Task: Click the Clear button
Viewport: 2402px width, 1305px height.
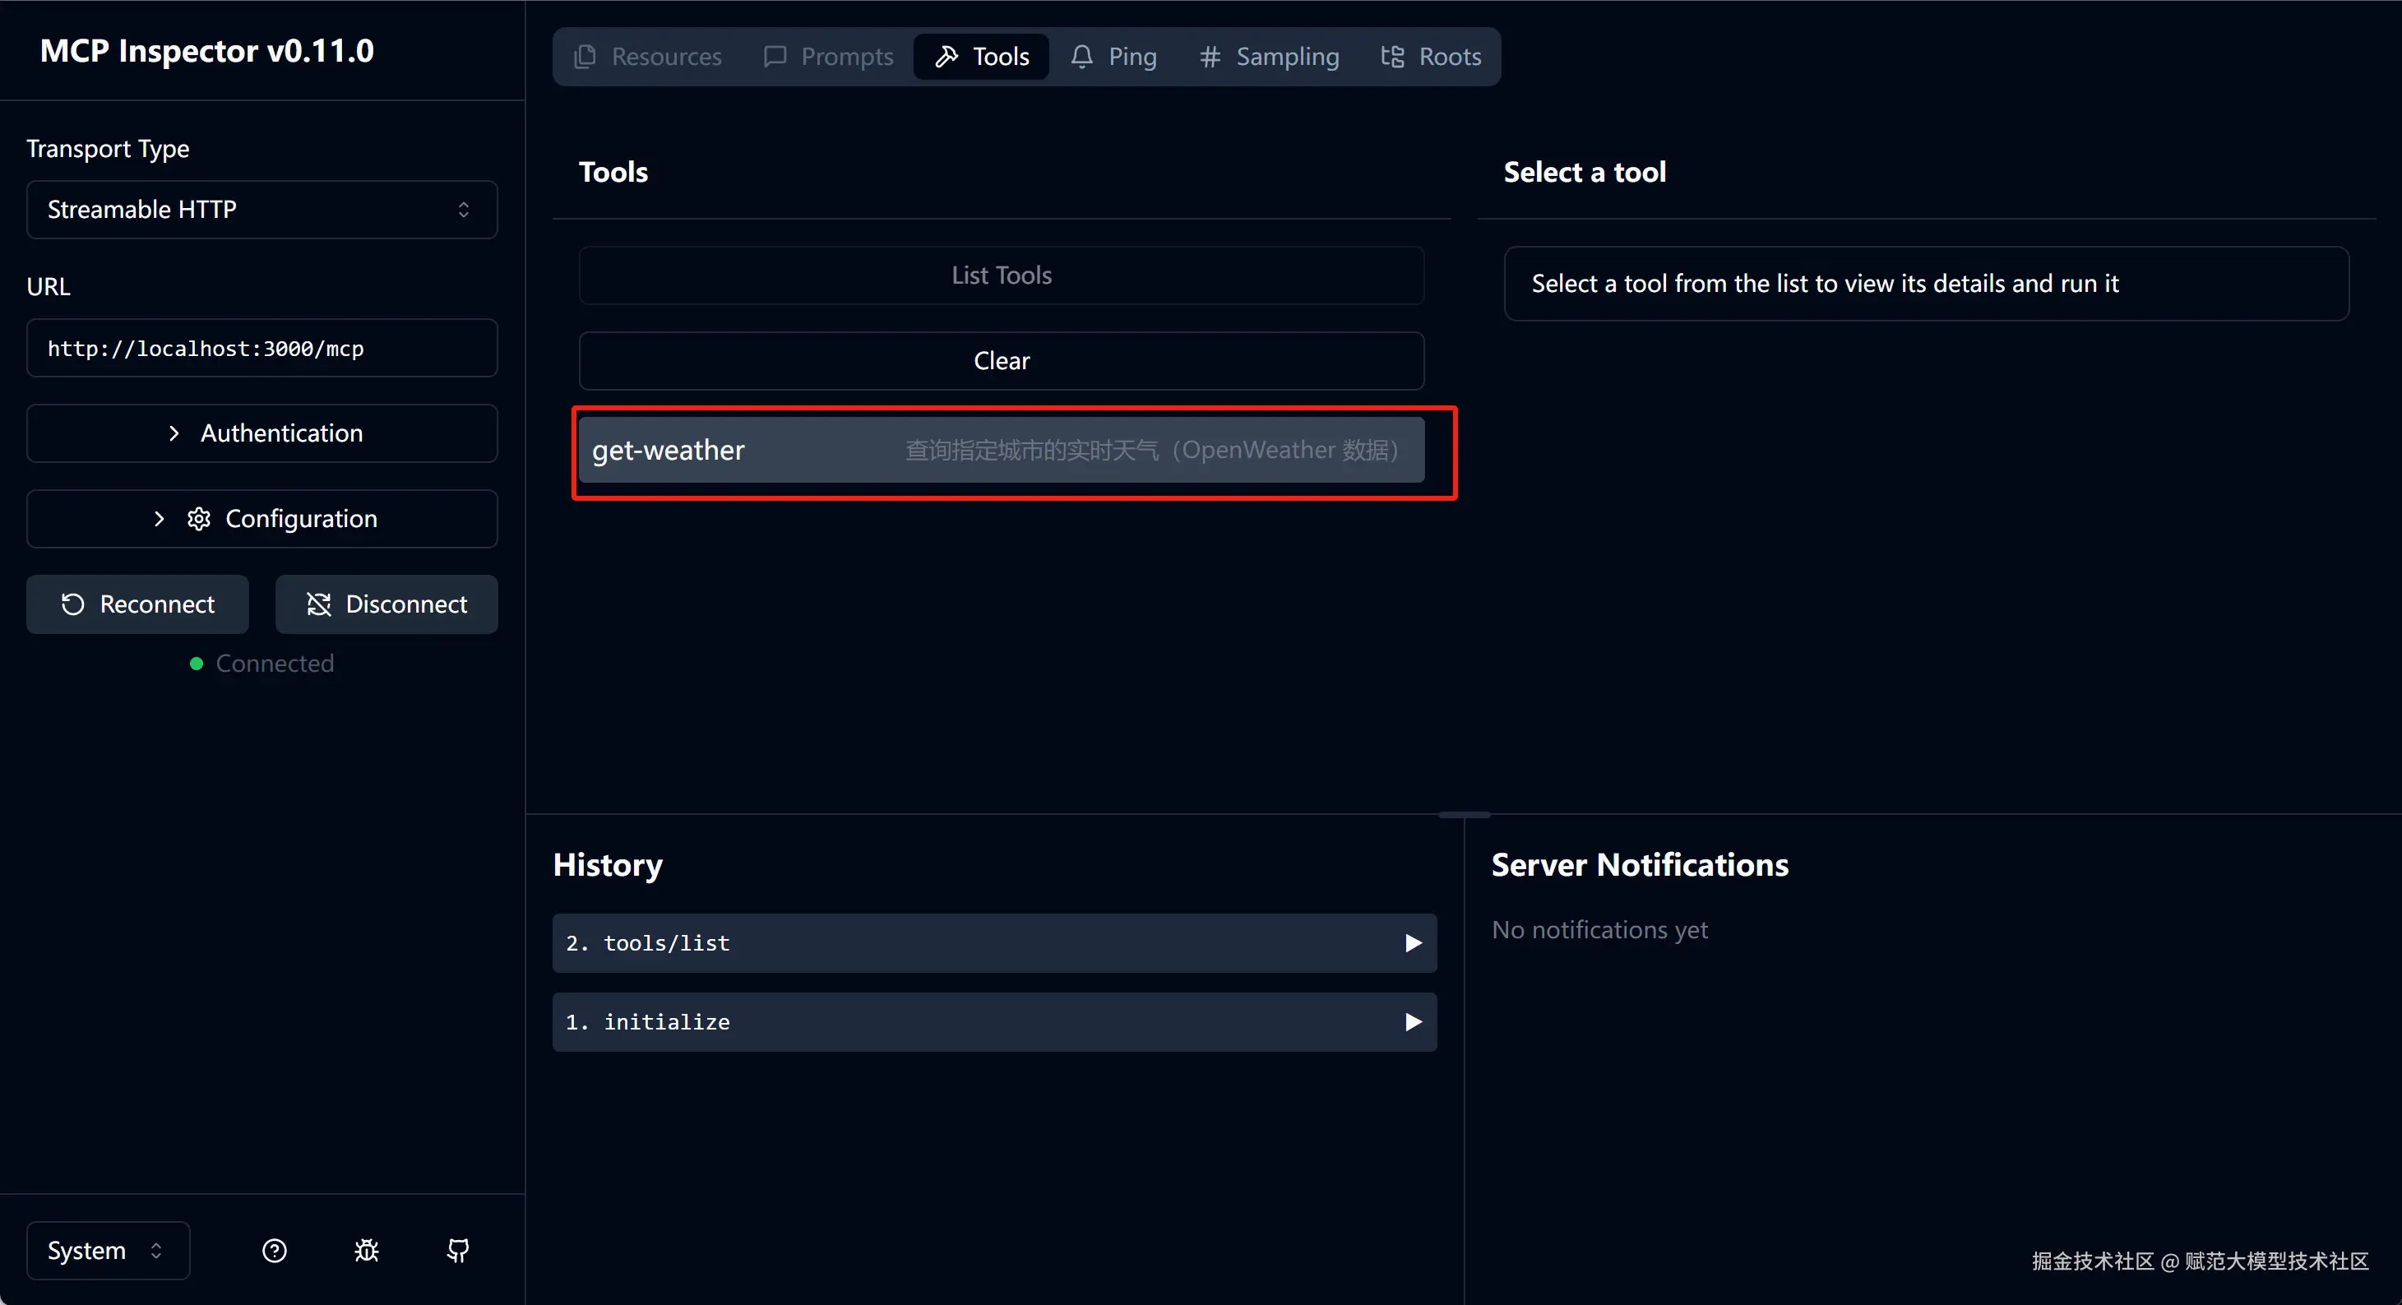Action: point(1001,361)
